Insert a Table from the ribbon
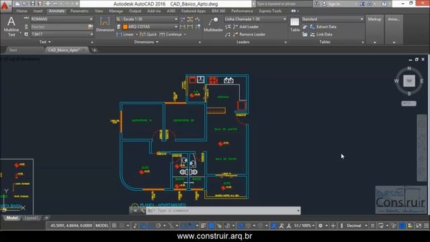 click(x=295, y=25)
